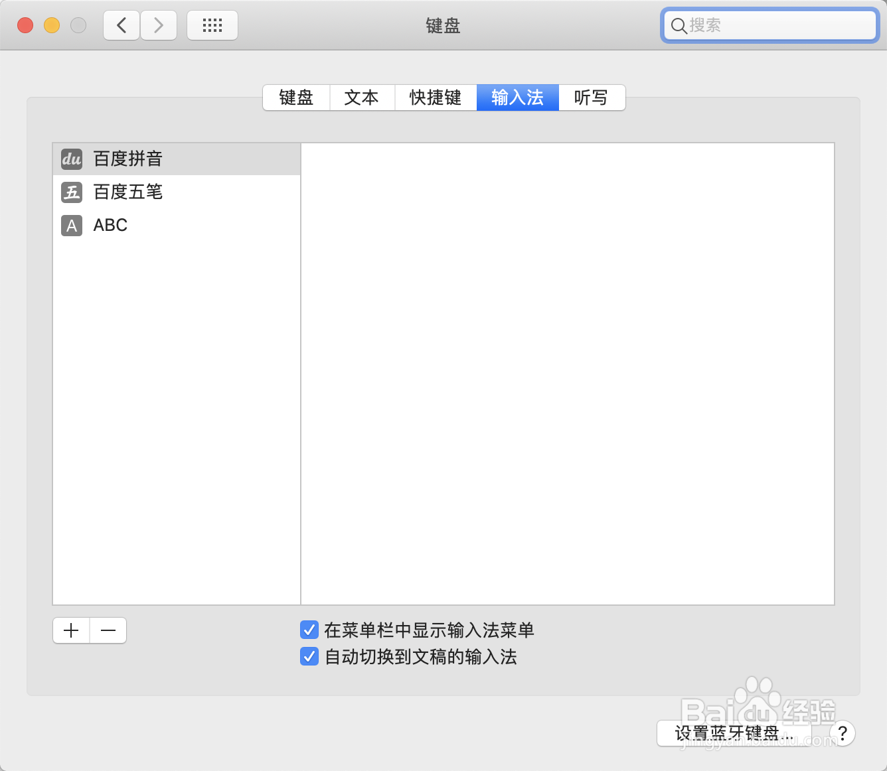Click the 百度五笔 五 icon
Image resolution: width=887 pixels, height=771 pixels.
coord(72,192)
